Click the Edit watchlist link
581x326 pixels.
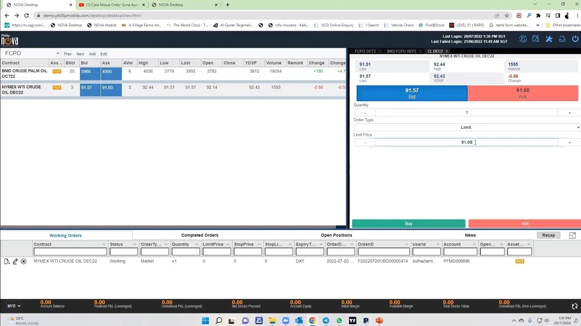[x=103, y=54]
